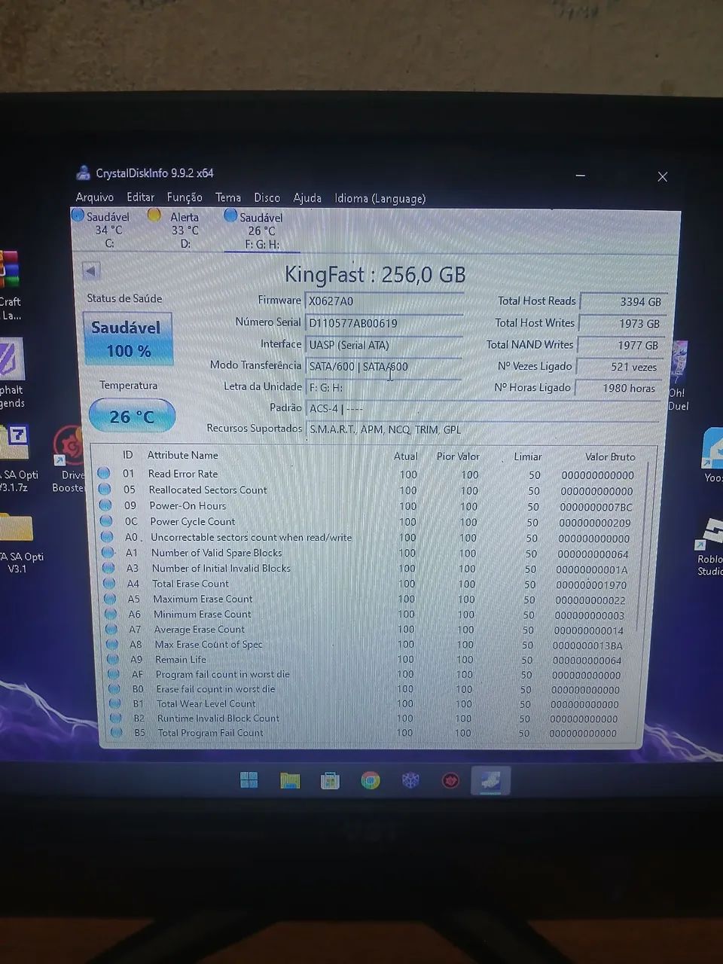Open File Explorer from the taskbar
The width and height of the screenshot is (723, 964).
pos(290,780)
